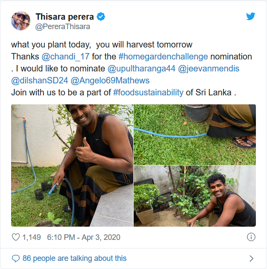Click the Twitter bird logo
Image resolution: width=267 pixels, height=269 pixels.
tap(251, 16)
